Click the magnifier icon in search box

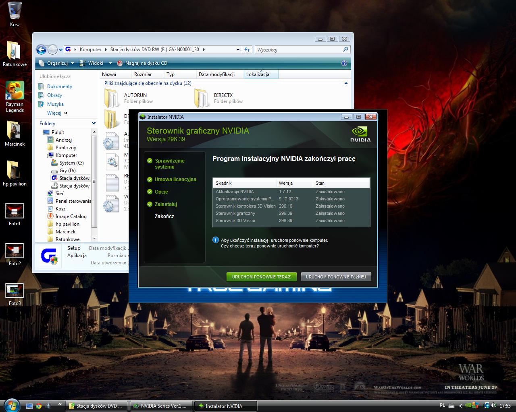345,49
